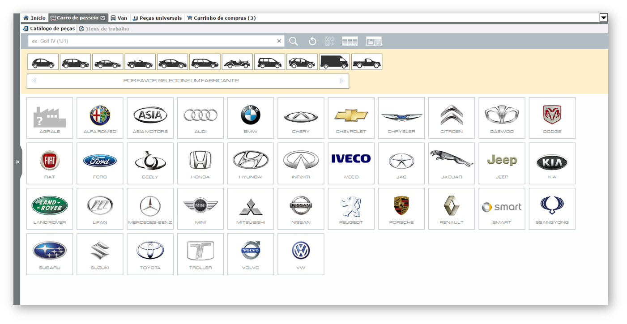This screenshot has height=324, width=627.
Task: Pick the Mitsubishi manufacturer tile
Action: pyautogui.click(x=251, y=209)
